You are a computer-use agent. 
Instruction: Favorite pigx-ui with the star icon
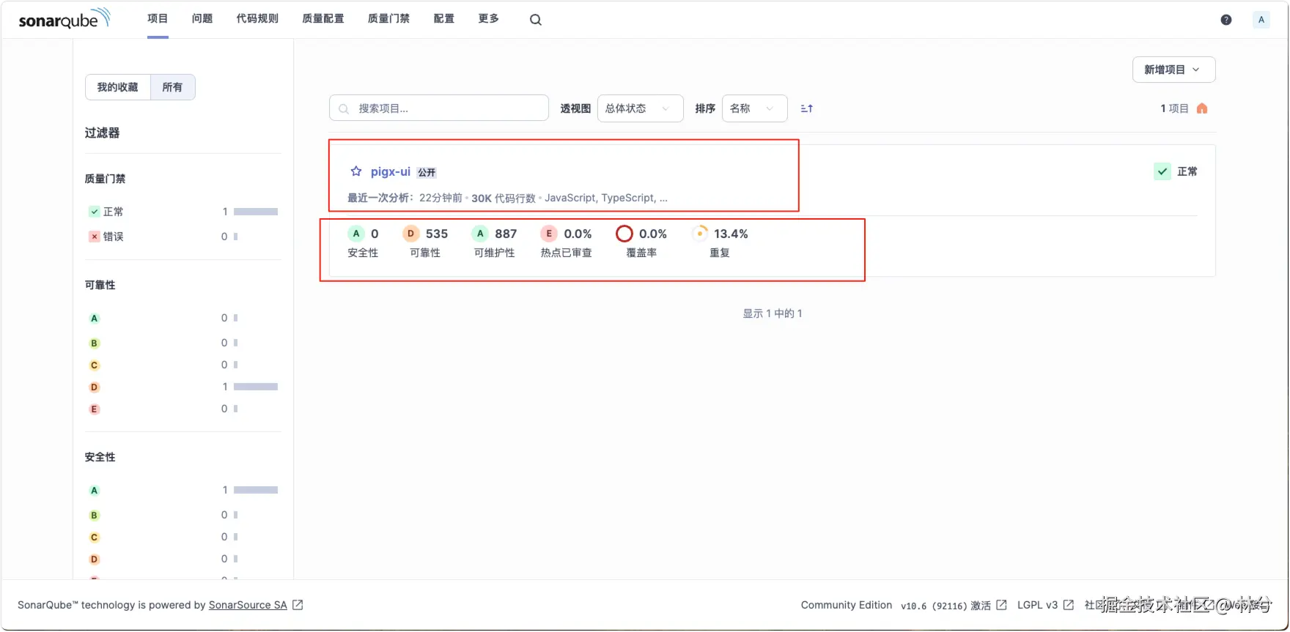pyautogui.click(x=356, y=171)
